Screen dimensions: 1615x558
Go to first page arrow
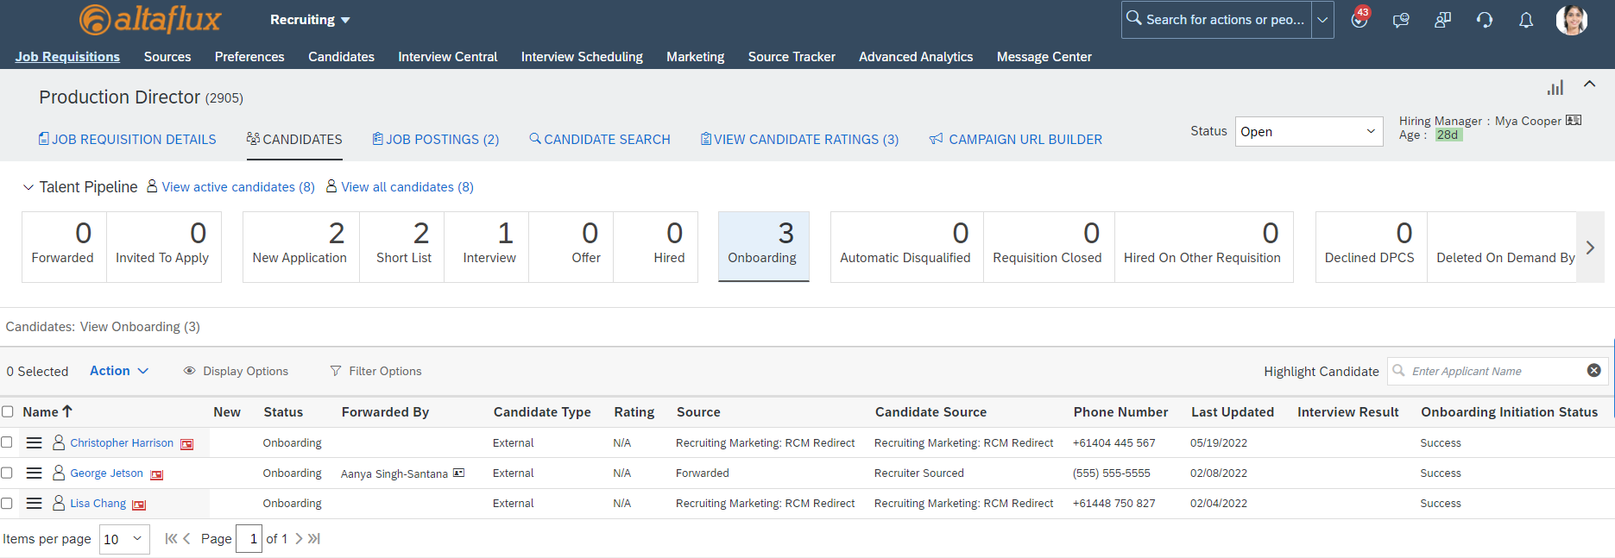[x=171, y=538]
